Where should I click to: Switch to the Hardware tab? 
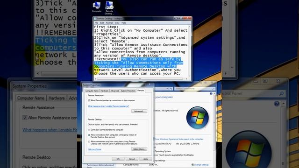tap(104, 91)
